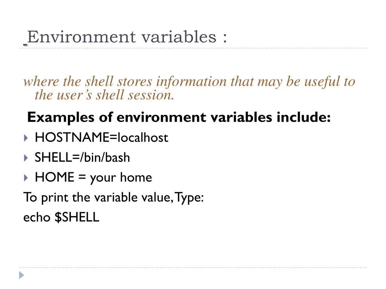386x289 pixels.
Task: Click the line 'To print the variable value, Type:'
Action: 113,198
